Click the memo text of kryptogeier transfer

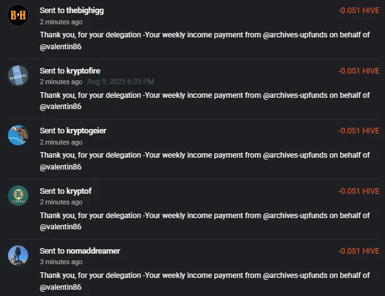click(x=205, y=161)
